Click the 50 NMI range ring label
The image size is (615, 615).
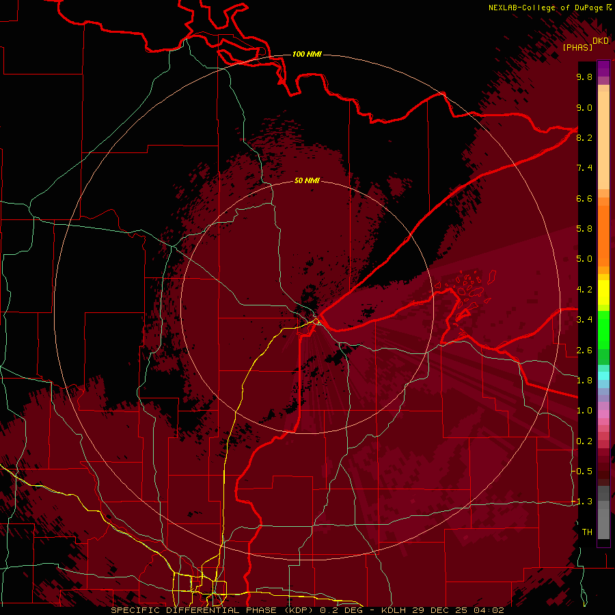[x=307, y=180]
